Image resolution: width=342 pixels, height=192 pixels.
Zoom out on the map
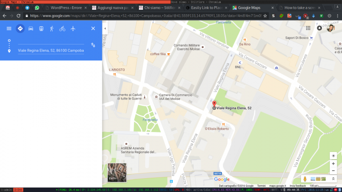[x=333, y=171]
